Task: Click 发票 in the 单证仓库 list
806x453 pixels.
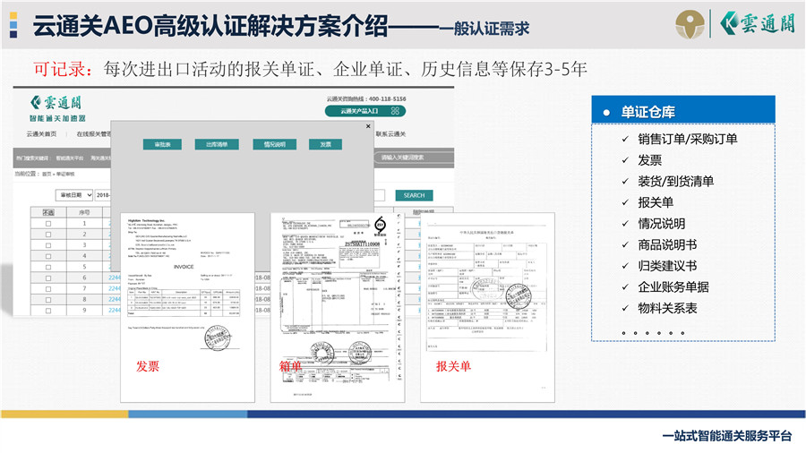Action: click(x=650, y=160)
